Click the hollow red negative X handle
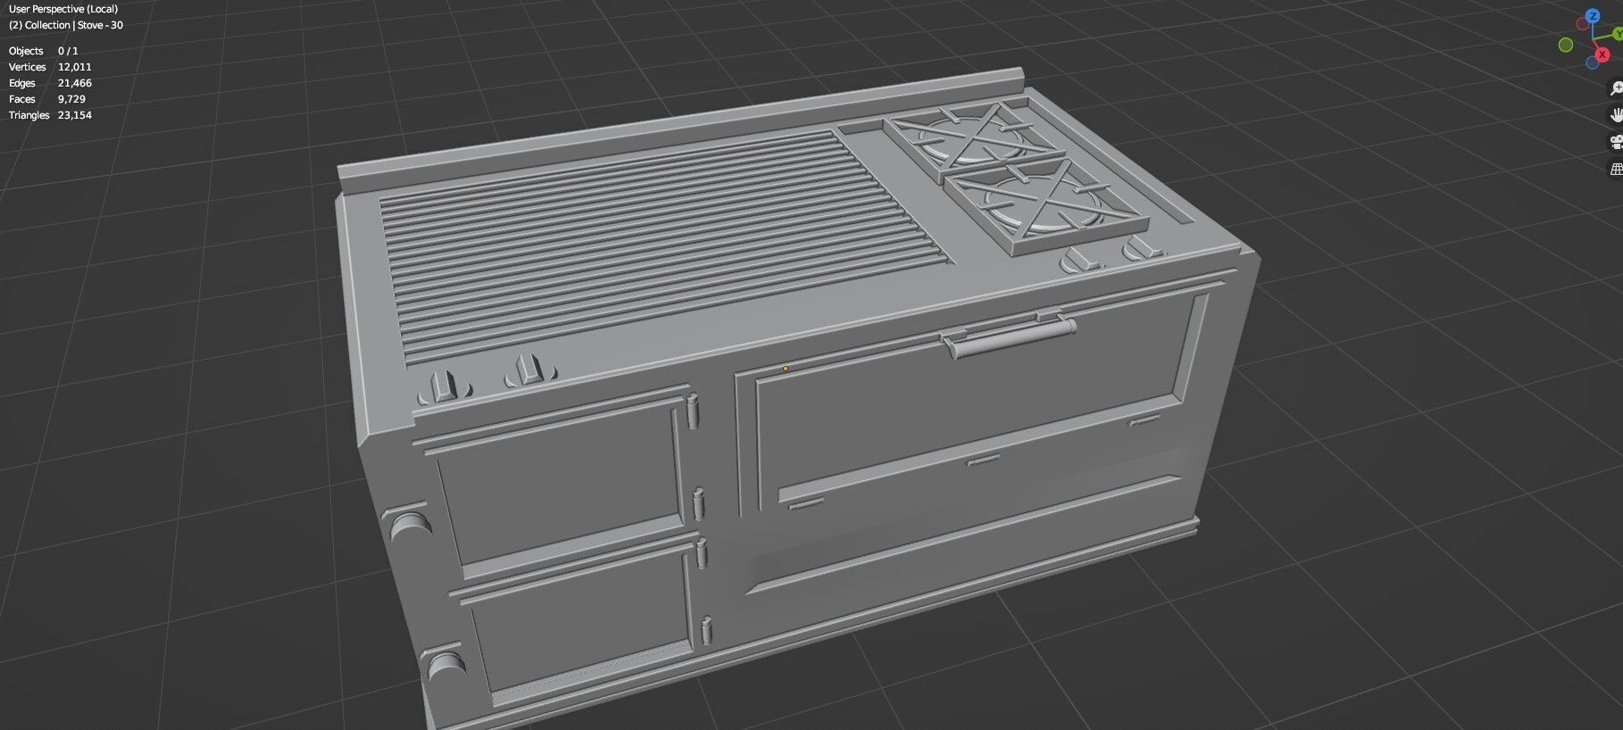1623x730 pixels. pyautogui.click(x=1583, y=24)
